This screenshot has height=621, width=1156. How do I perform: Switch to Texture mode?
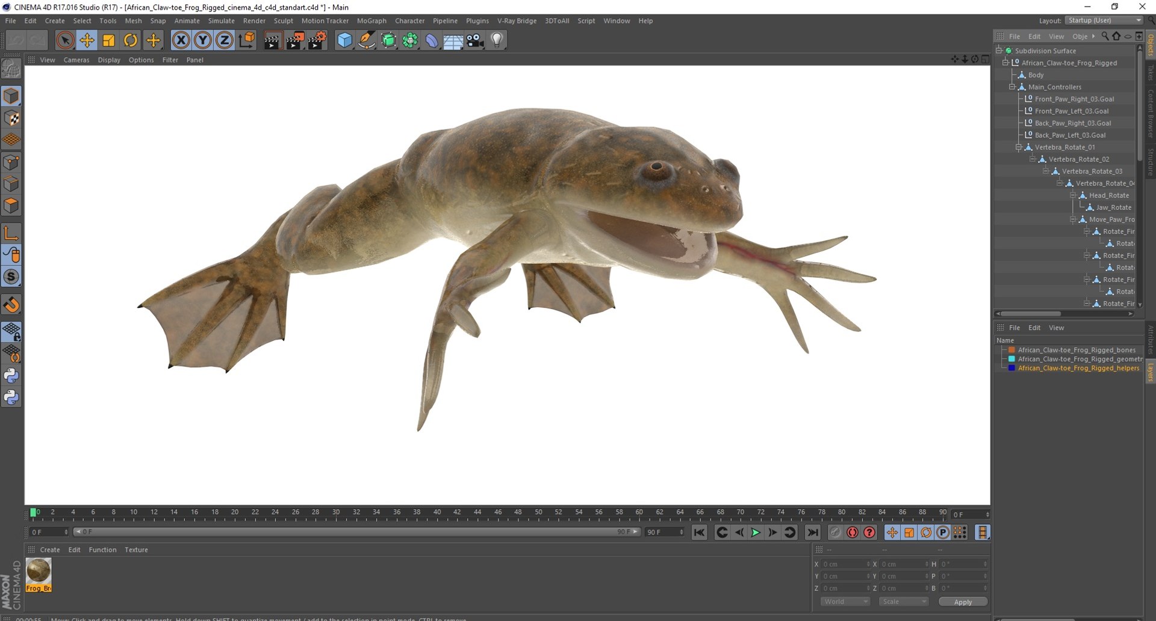[11, 118]
